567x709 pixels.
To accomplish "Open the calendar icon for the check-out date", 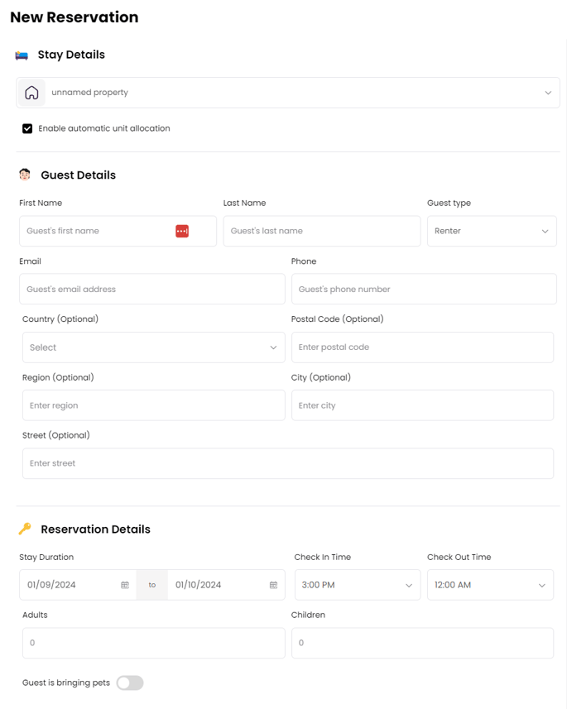I will (273, 585).
